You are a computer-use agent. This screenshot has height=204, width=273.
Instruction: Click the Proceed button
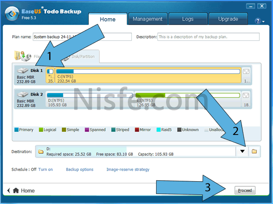coord(245,190)
